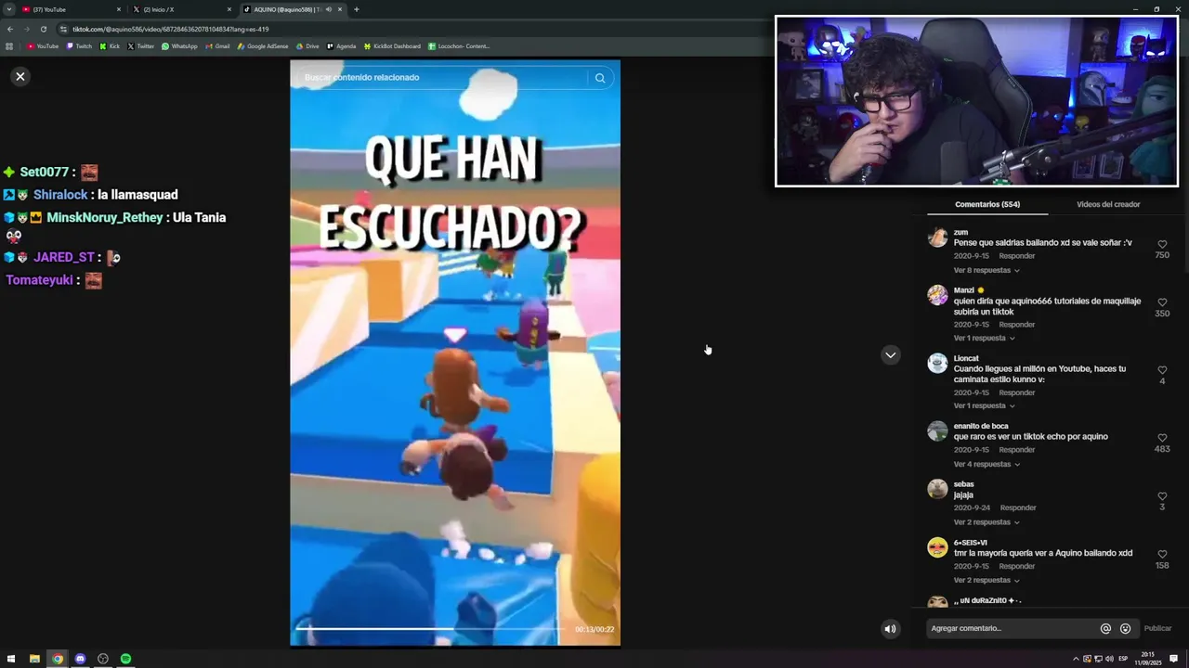Show hidden system tray icons
This screenshot has height=668, width=1189.
1076,659
